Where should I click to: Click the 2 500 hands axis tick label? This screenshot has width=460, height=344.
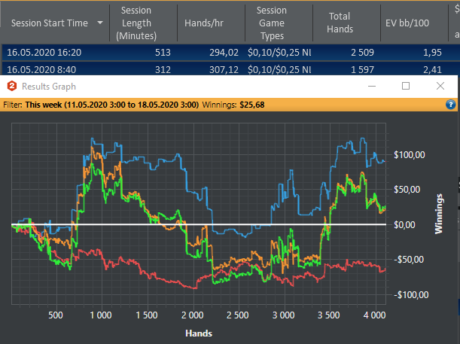(237, 315)
